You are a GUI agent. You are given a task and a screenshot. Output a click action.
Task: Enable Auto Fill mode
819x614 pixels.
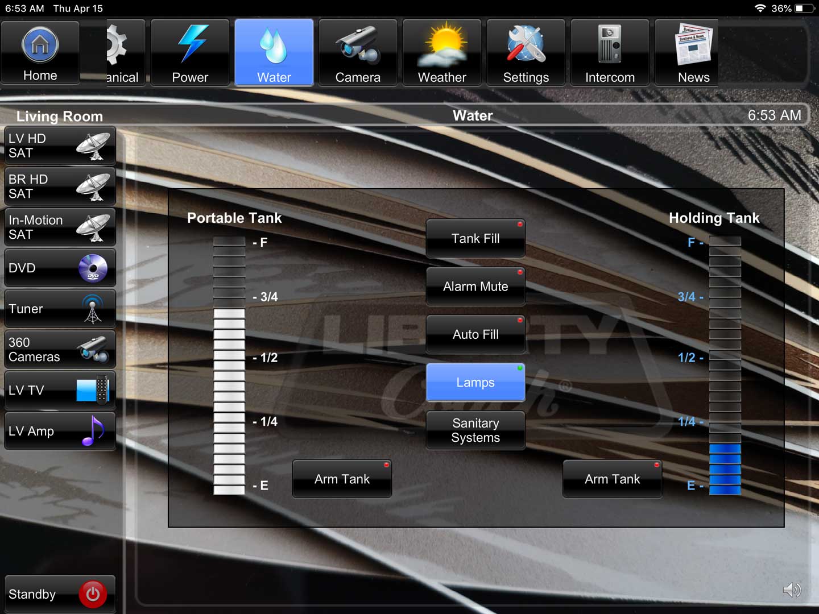point(475,334)
